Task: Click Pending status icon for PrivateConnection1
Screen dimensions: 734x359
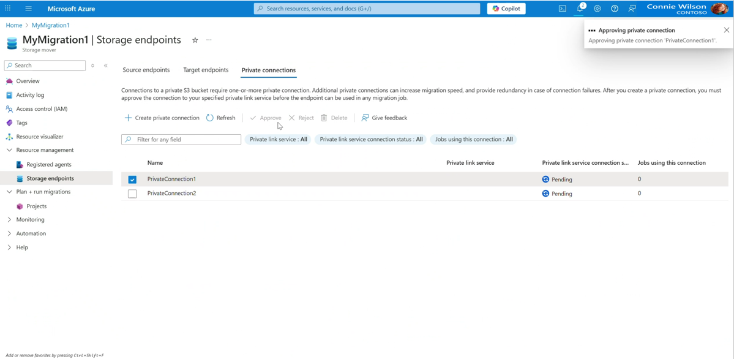Action: [545, 179]
